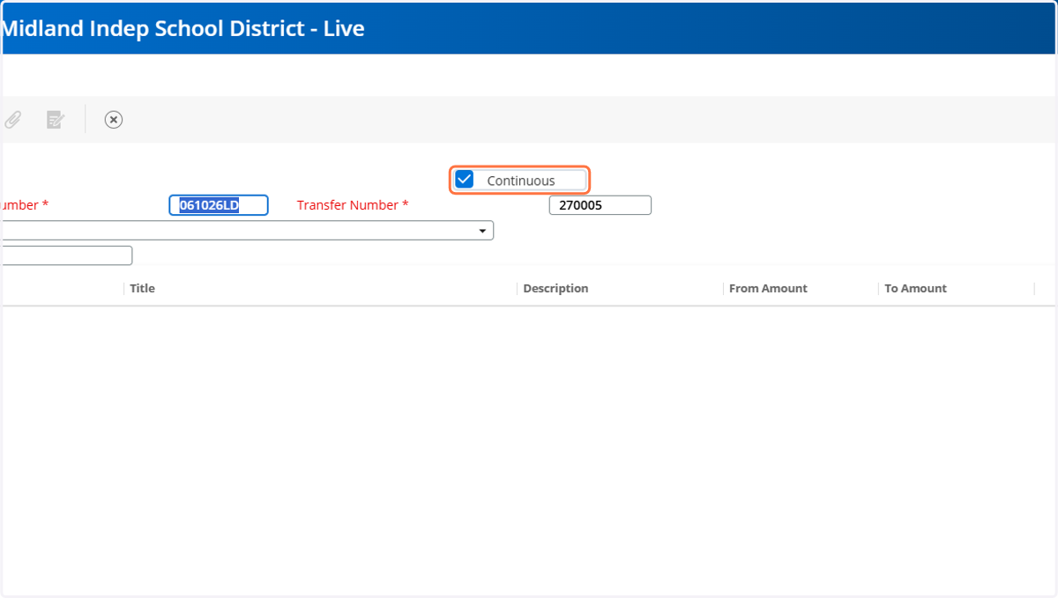Click the To Amount column header
The width and height of the screenshot is (1058, 598).
(x=915, y=288)
